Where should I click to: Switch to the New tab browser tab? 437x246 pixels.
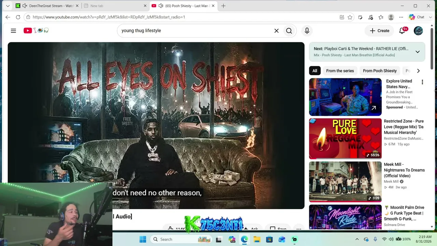click(115, 6)
